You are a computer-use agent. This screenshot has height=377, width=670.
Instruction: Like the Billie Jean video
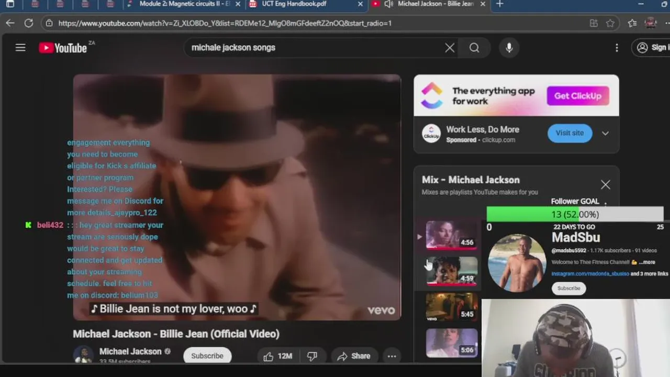click(277, 356)
